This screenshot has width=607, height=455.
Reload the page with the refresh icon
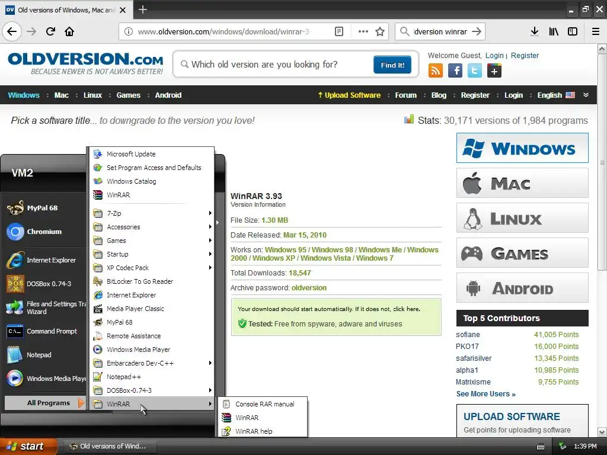pos(50,31)
